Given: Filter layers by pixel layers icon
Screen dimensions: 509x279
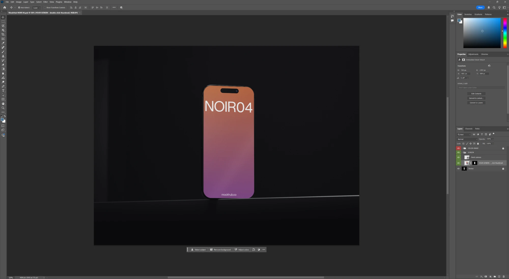Looking at the screenshot, I should (x=474, y=134).
